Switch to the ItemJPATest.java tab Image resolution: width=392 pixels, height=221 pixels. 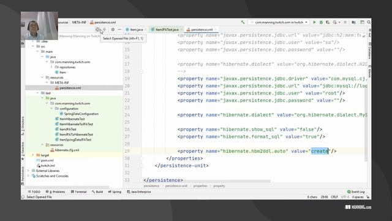(167, 29)
